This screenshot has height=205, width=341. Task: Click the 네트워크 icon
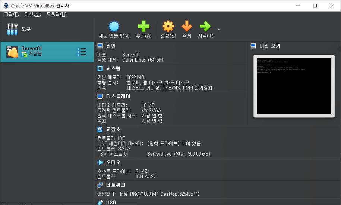coord(100,185)
